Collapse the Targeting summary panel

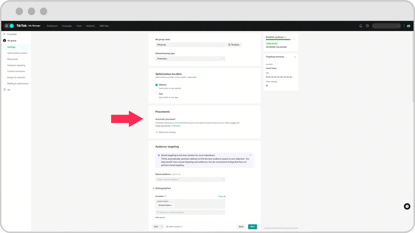click(295, 57)
